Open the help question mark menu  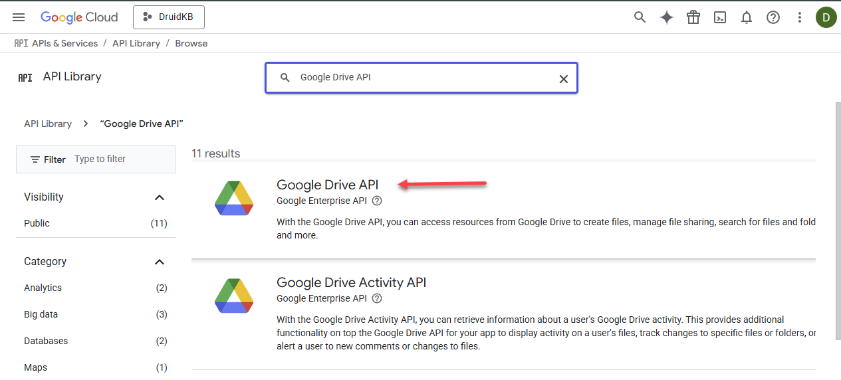click(773, 17)
